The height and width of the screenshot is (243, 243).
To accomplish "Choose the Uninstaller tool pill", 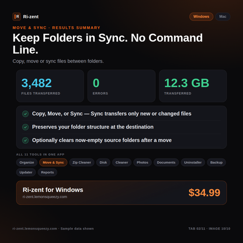I will pos(193,162).
